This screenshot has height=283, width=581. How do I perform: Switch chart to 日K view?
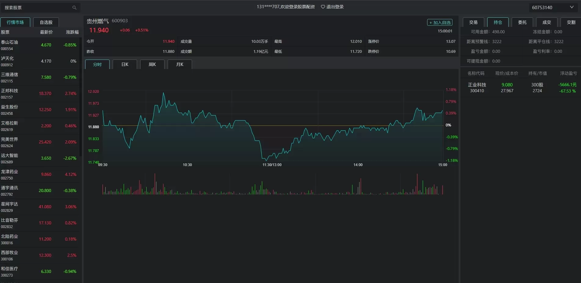(125, 64)
